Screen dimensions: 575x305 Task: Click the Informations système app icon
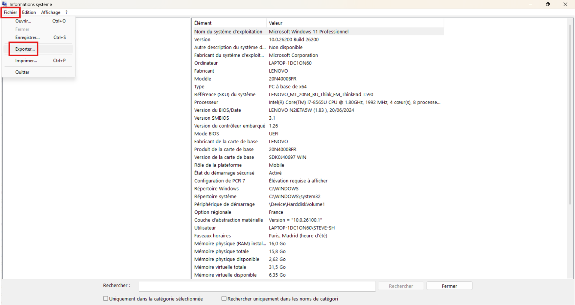coord(5,4)
